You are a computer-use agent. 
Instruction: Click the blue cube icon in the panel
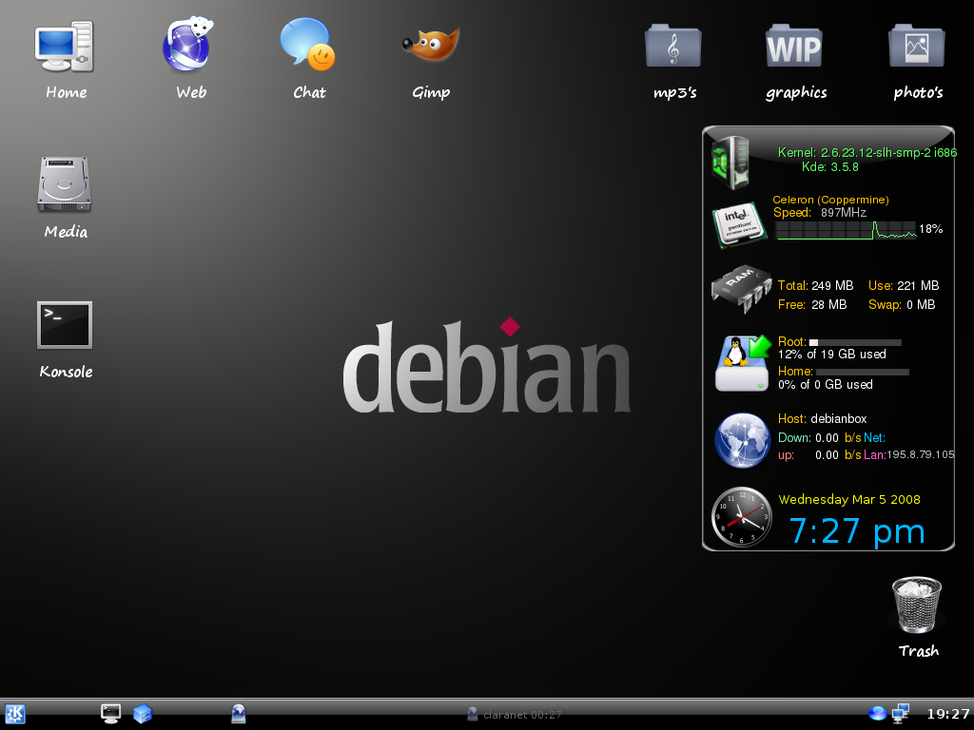coord(143,714)
